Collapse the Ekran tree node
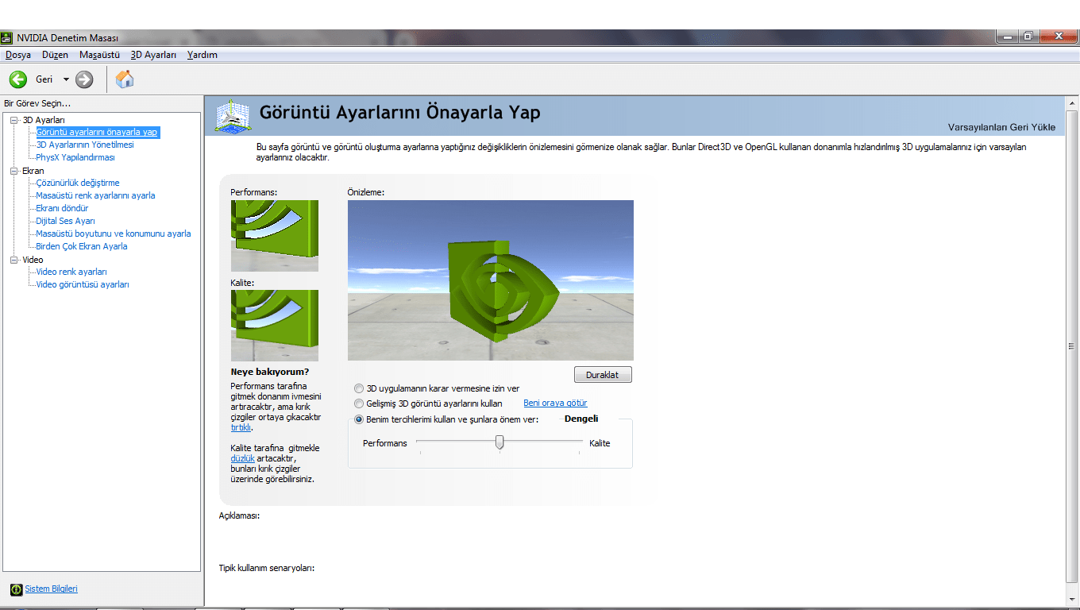This screenshot has height=610, width=1080. click(x=14, y=171)
